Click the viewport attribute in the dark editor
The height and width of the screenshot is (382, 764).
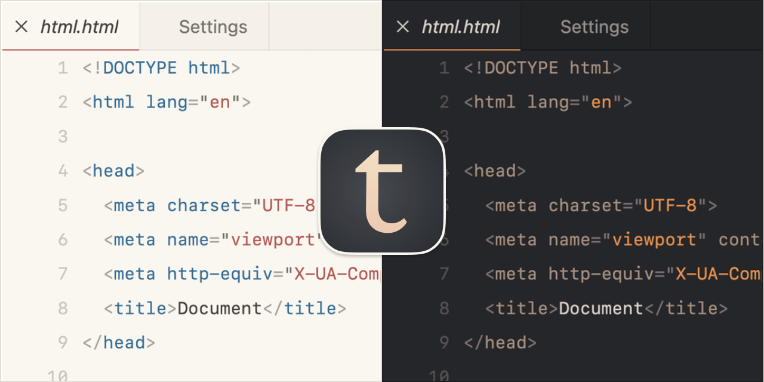[657, 239]
